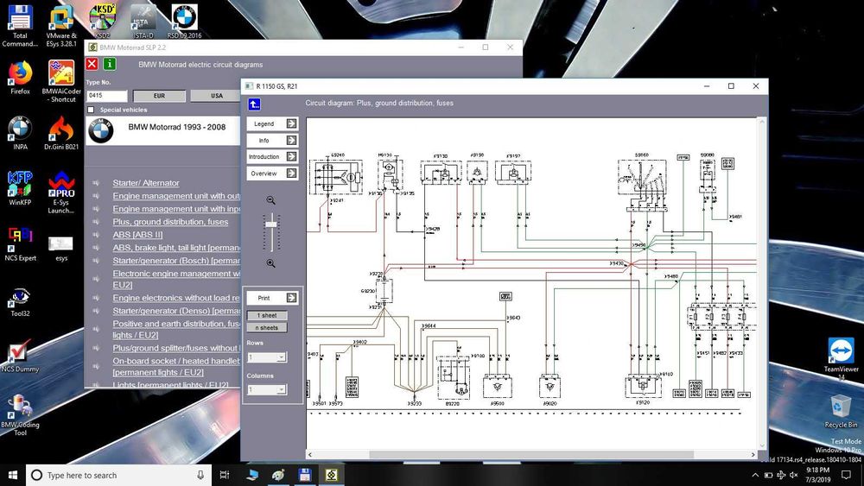Click the arrow icon on Info button
This screenshot has height=486, width=864.
[291, 141]
